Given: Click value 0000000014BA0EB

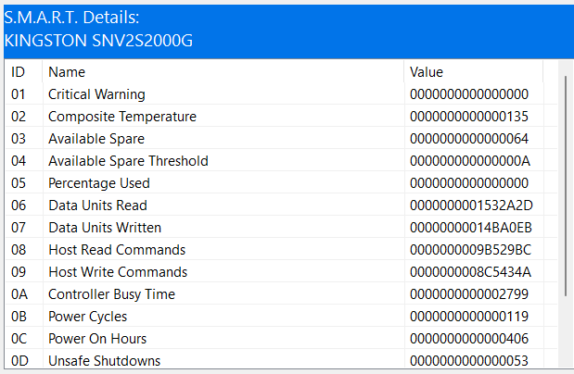Looking at the screenshot, I should tap(471, 228).
